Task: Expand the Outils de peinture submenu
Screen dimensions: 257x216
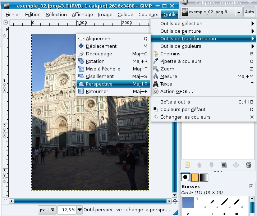Action: point(253,31)
